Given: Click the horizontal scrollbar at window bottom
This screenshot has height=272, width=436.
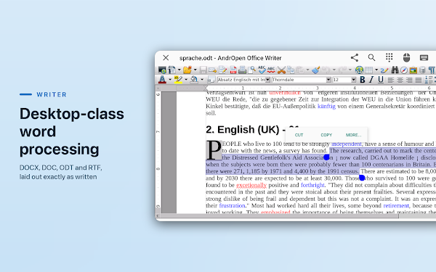Looking at the screenshot, I should [279, 216].
